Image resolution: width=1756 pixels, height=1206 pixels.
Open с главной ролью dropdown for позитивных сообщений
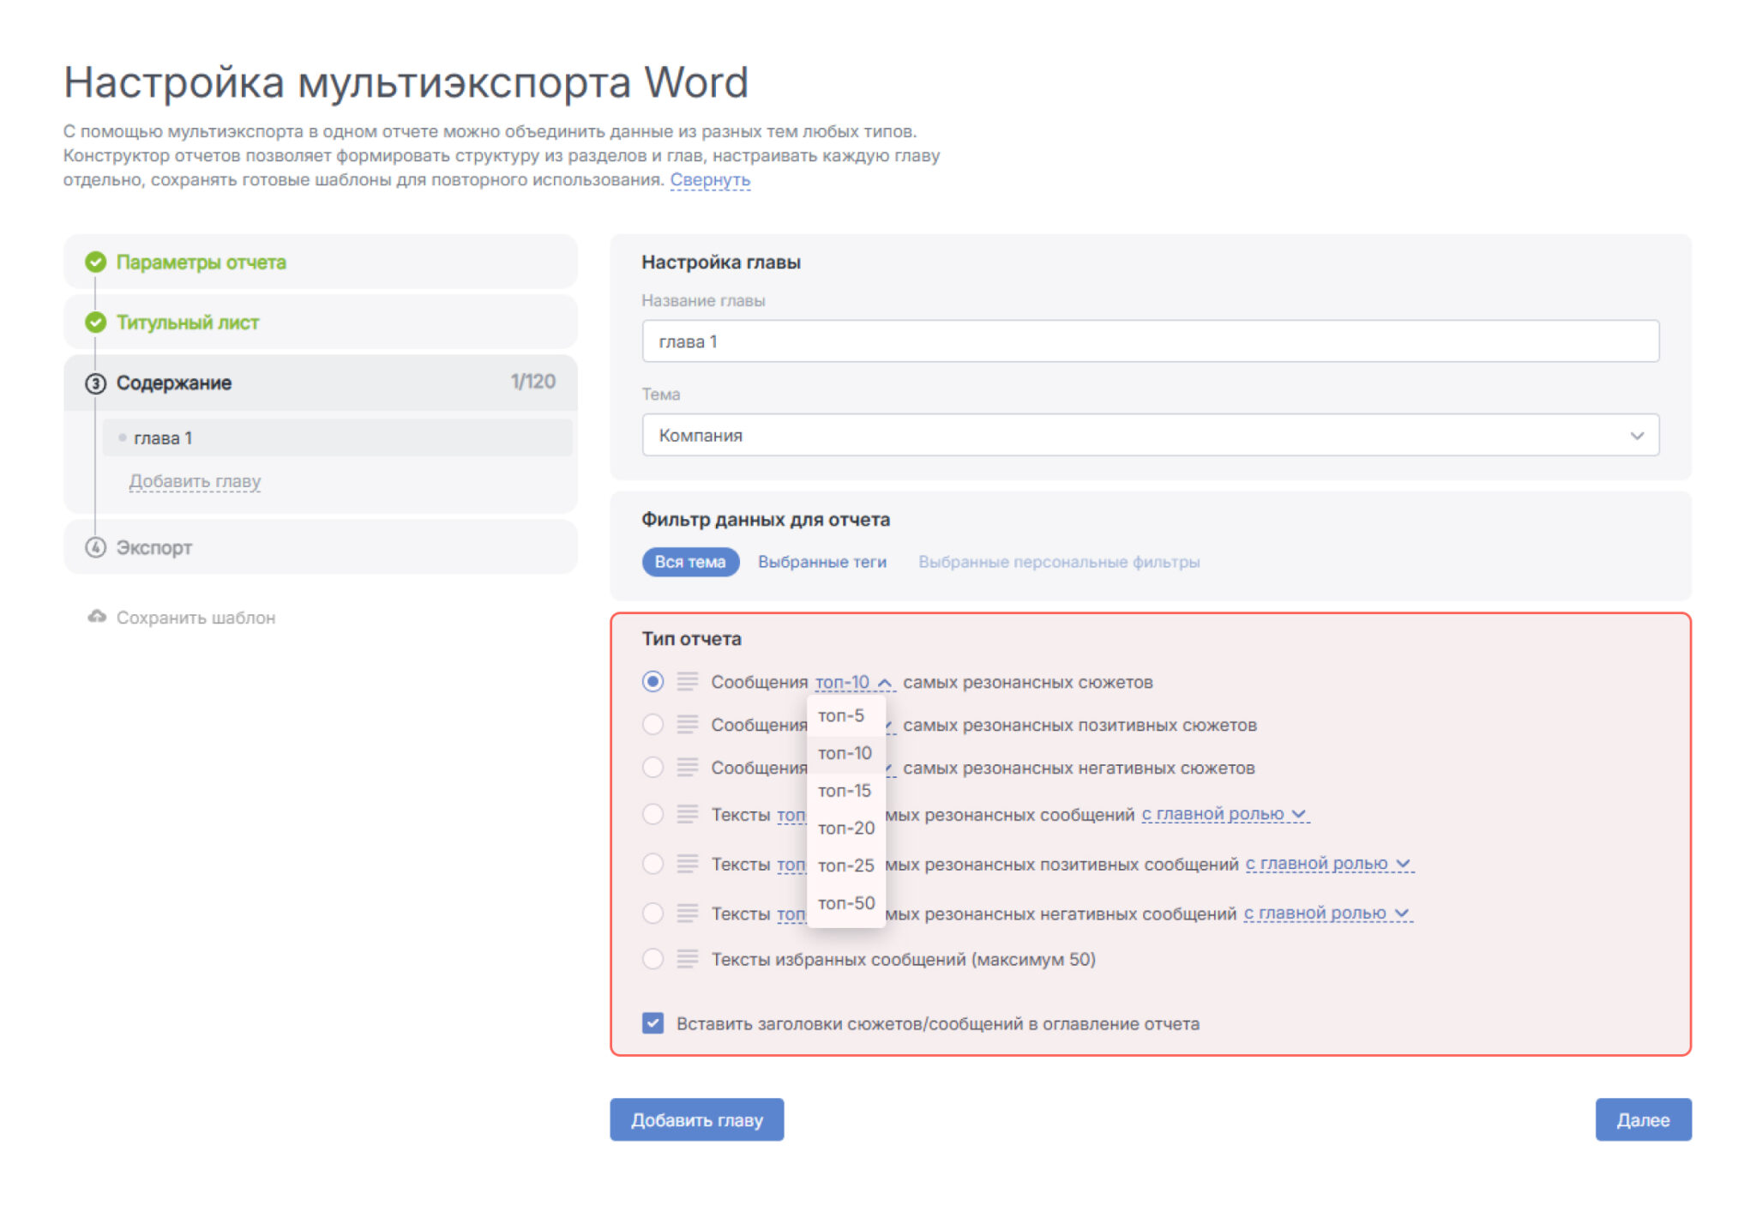pos(1329,864)
